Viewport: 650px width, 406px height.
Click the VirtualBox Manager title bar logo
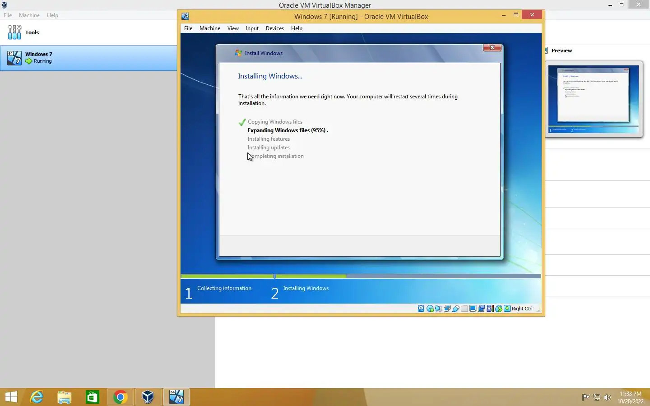point(4,5)
